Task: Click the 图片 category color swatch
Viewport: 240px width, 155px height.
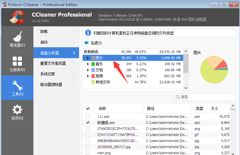Action: (93, 58)
